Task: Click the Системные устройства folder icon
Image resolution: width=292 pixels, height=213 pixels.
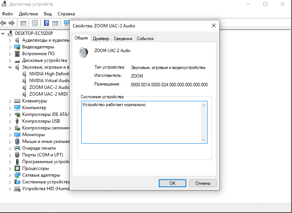Action: click(x=17, y=182)
